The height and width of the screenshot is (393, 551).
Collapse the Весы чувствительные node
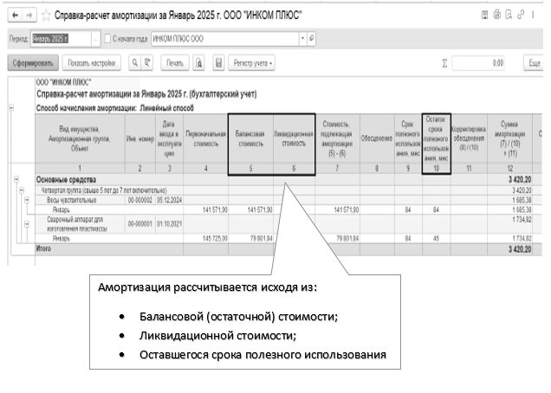point(27,200)
